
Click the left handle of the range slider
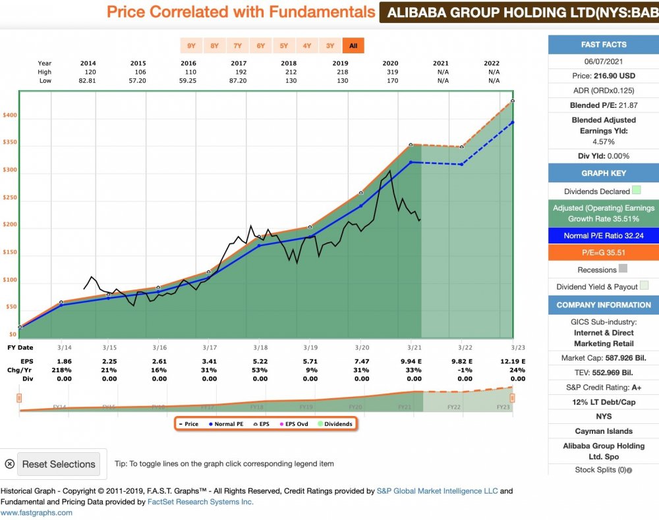pos(19,398)
